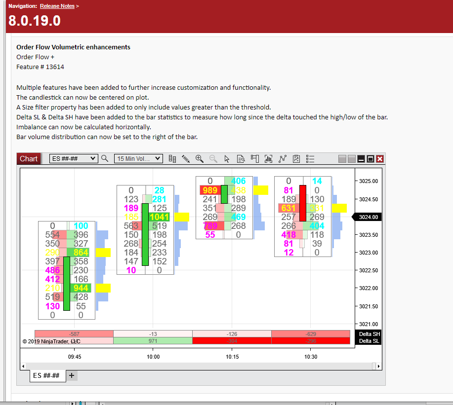Screen dimensions: 453x405
Task: Click the 3025.00 price axis label
Action: coord(369,181)
